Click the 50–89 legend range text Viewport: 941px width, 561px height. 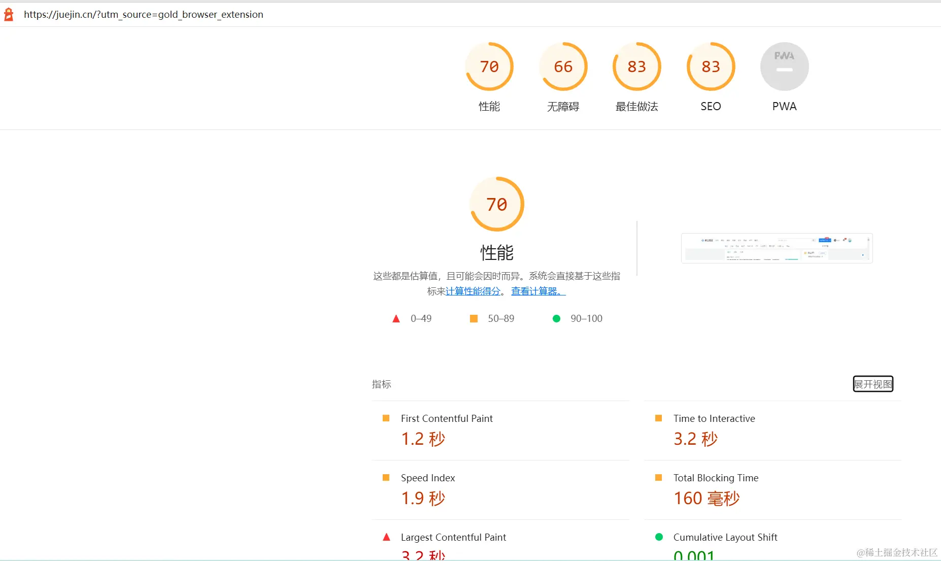click(501, 319)
